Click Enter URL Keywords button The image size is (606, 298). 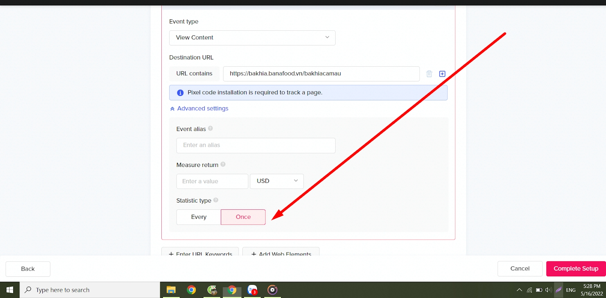(200, 251)
